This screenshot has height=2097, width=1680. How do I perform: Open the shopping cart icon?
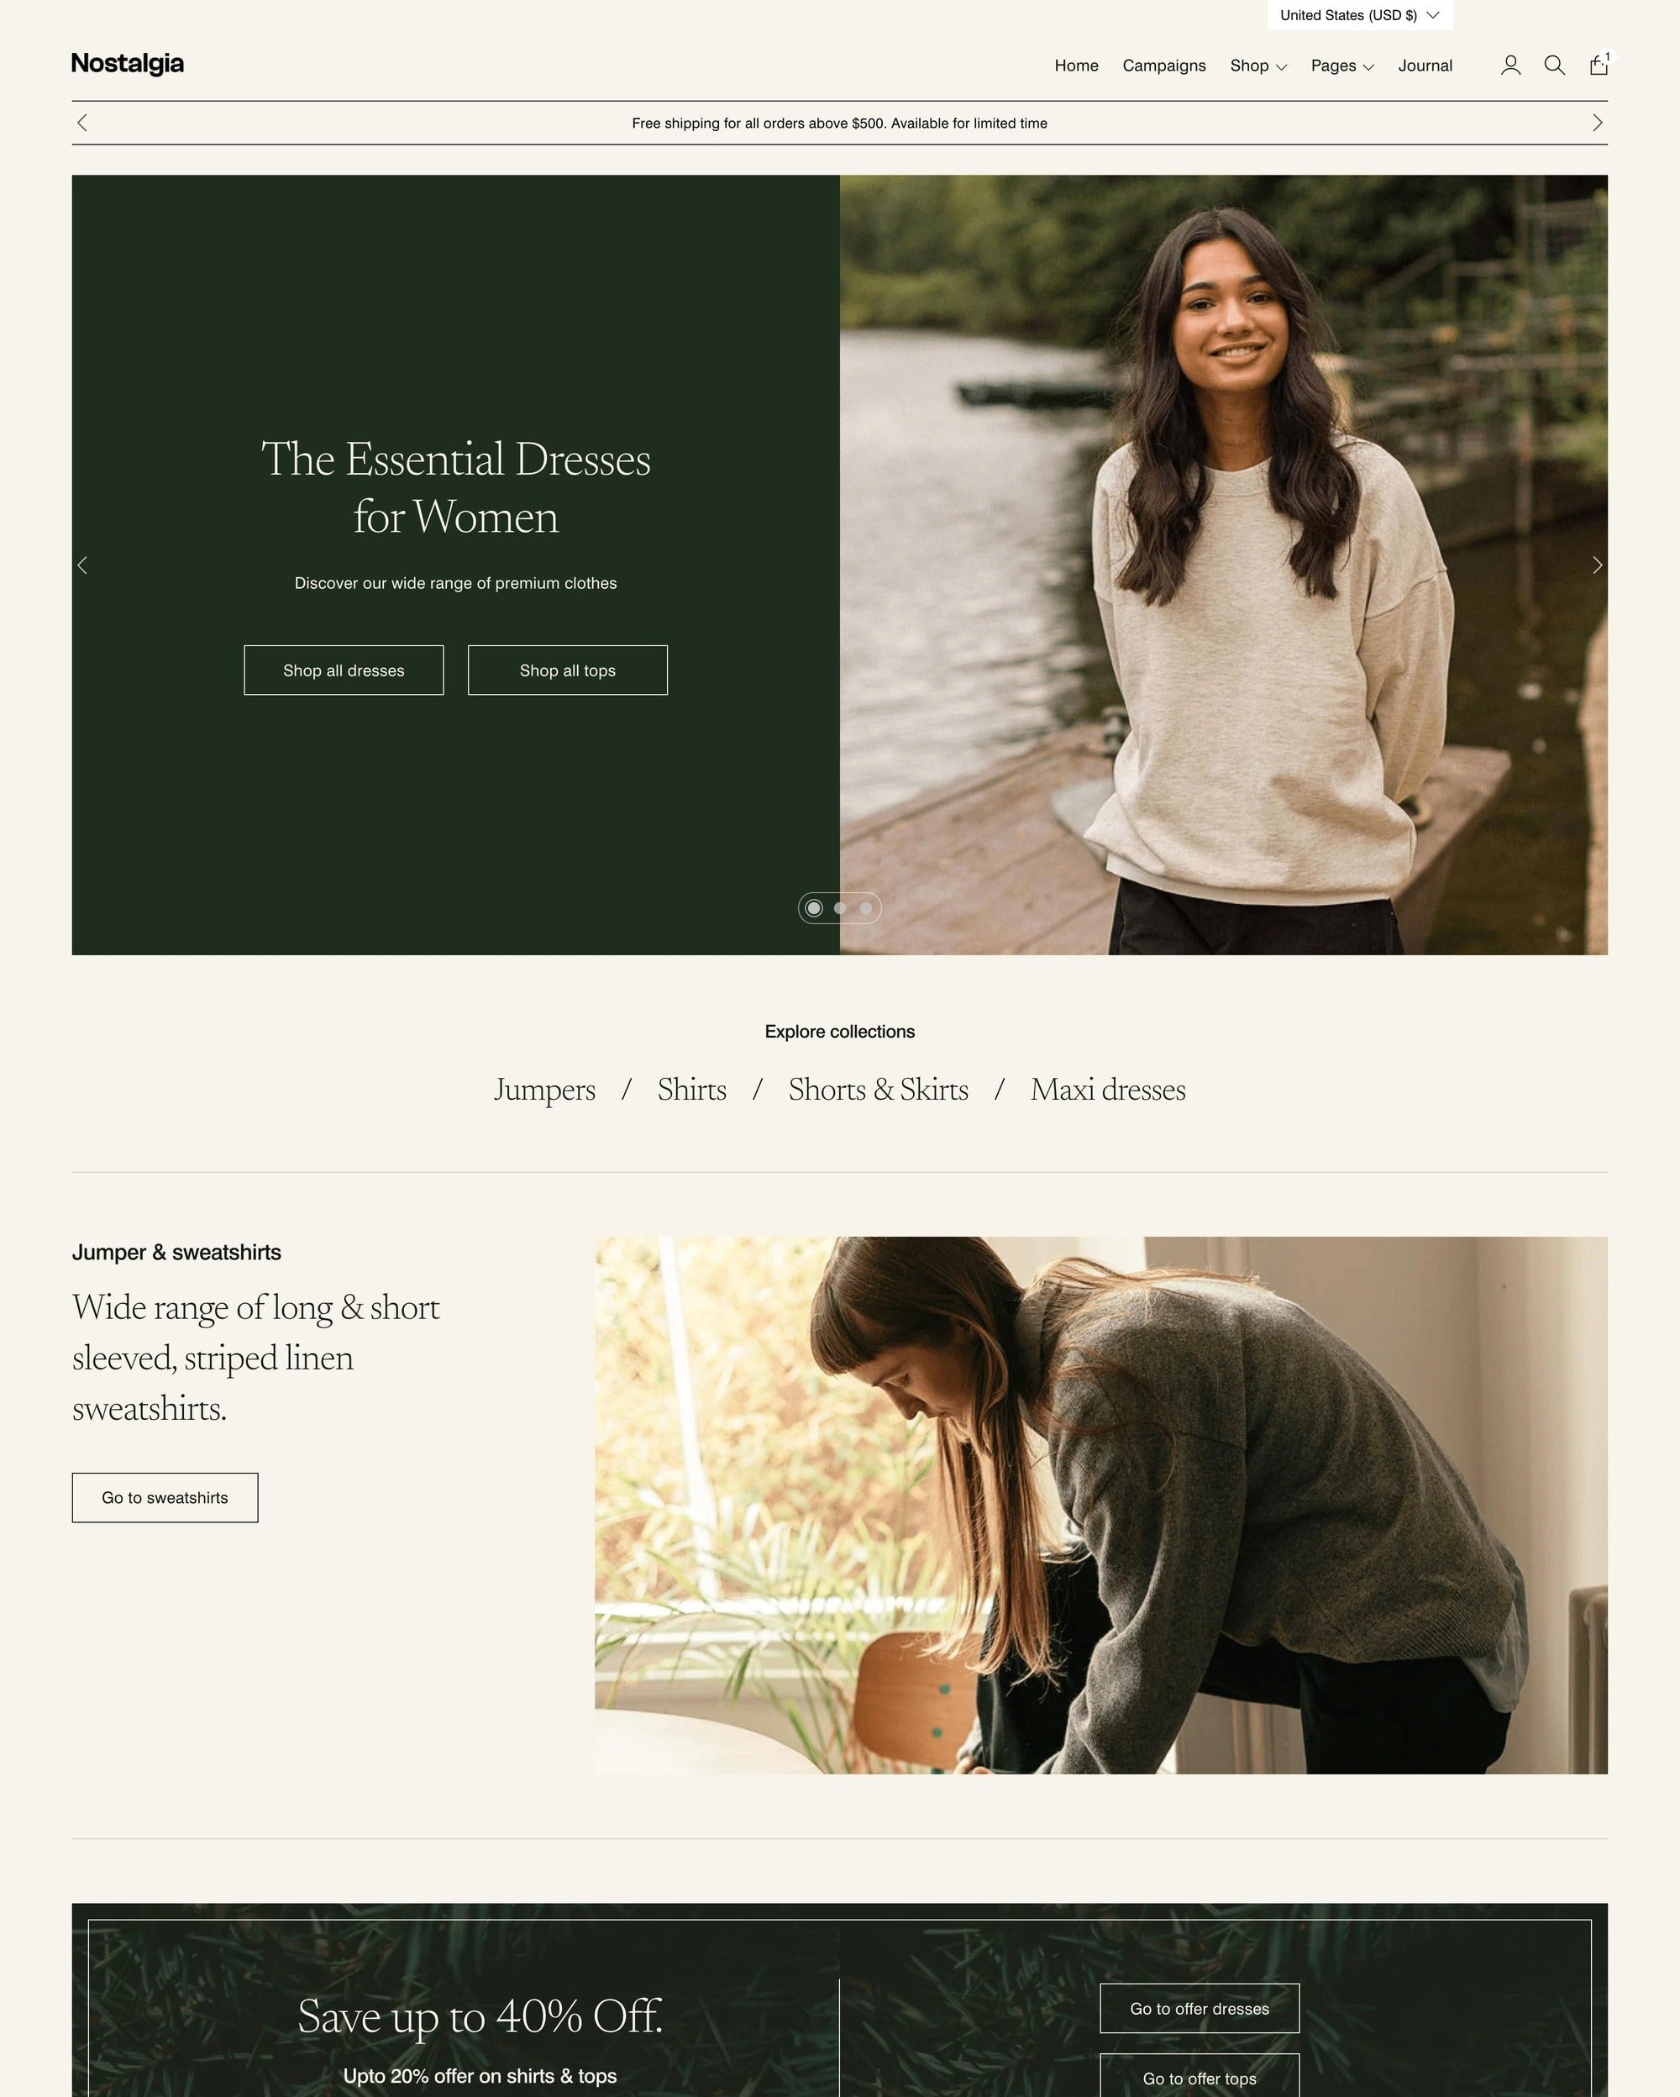[x=1598, y=66]
